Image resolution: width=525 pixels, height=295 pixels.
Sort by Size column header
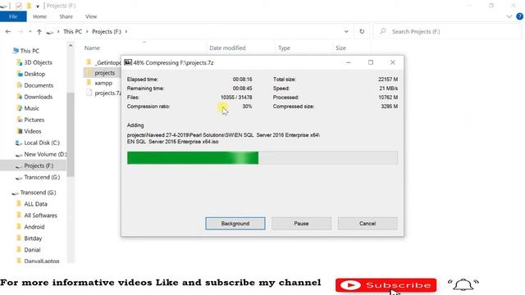coord(340,48)
